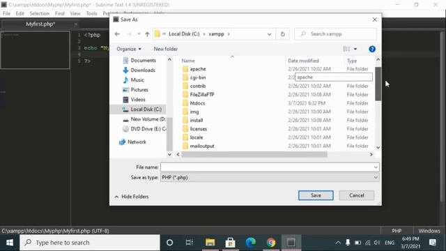
Task: Open view options dropdown arrow
Action: (x=355, y=49)
